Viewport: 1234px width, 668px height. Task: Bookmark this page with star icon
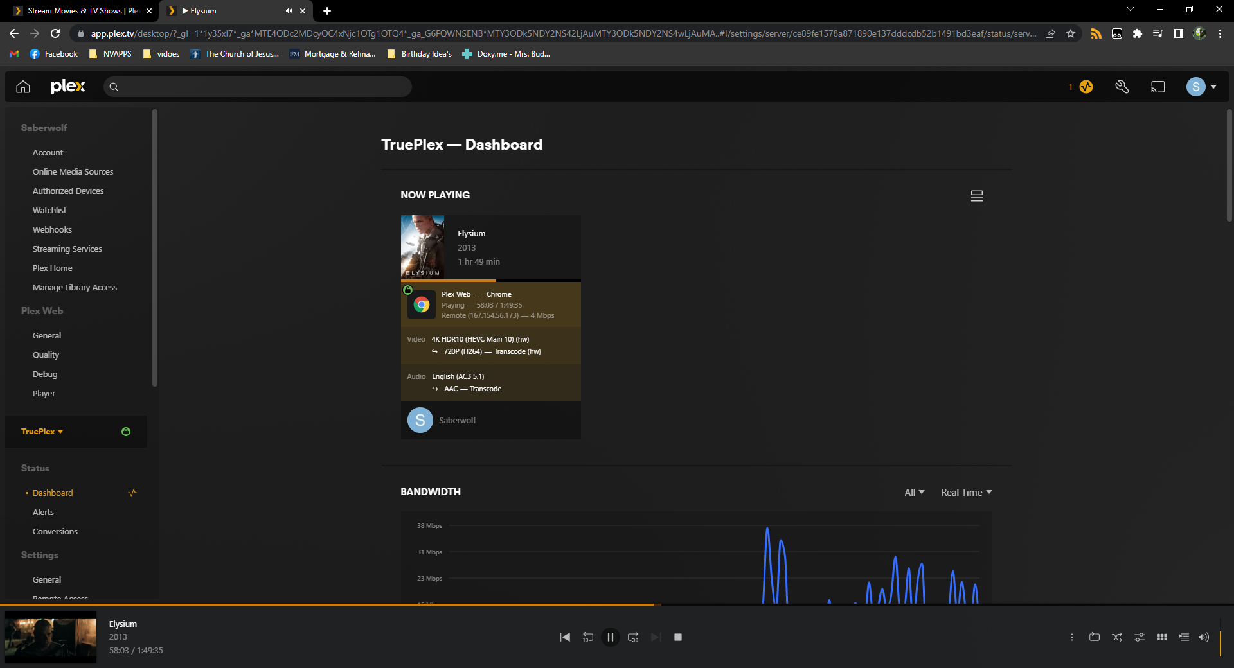[1071, 33]
